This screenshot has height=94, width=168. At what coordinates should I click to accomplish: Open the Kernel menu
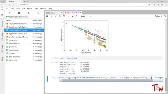[x=29, y=9]
